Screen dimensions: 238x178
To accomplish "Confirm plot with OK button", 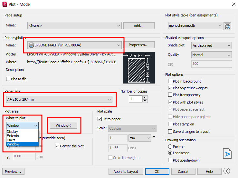I will coord(157,172).
